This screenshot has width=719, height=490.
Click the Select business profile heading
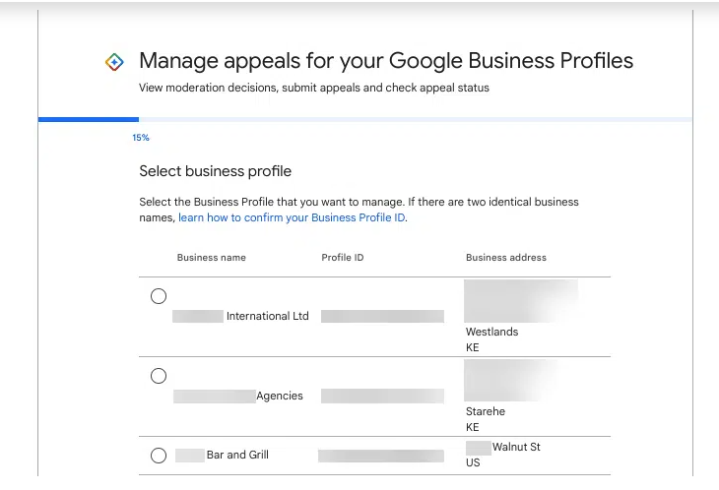[x=215, y=171]
